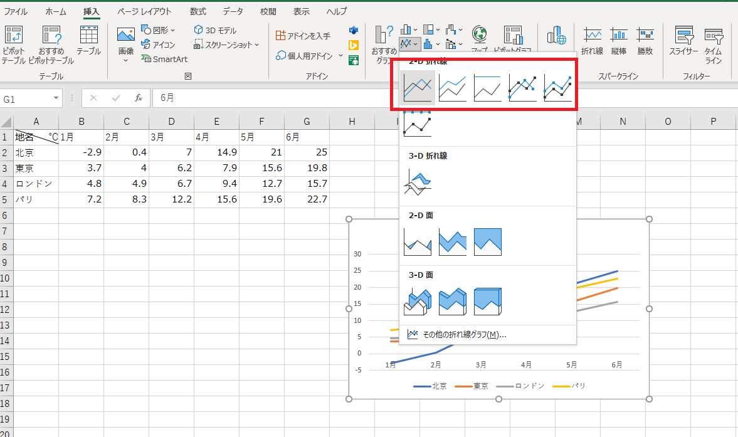Click the Select All corner button

click(6, 122)
